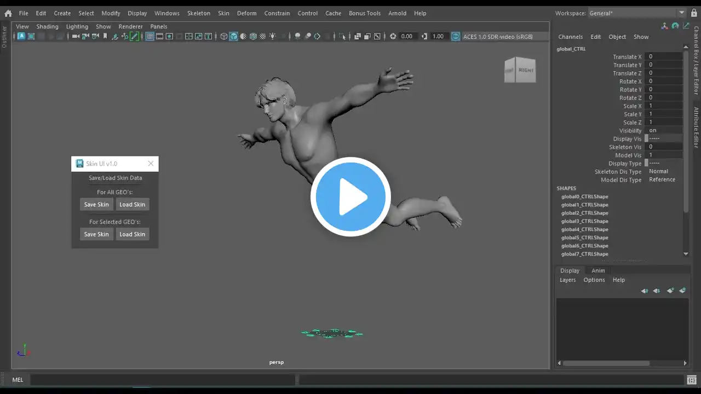Switch to the Anim layer tab
This screenshot has height=394, width=701.
(598, 270)
